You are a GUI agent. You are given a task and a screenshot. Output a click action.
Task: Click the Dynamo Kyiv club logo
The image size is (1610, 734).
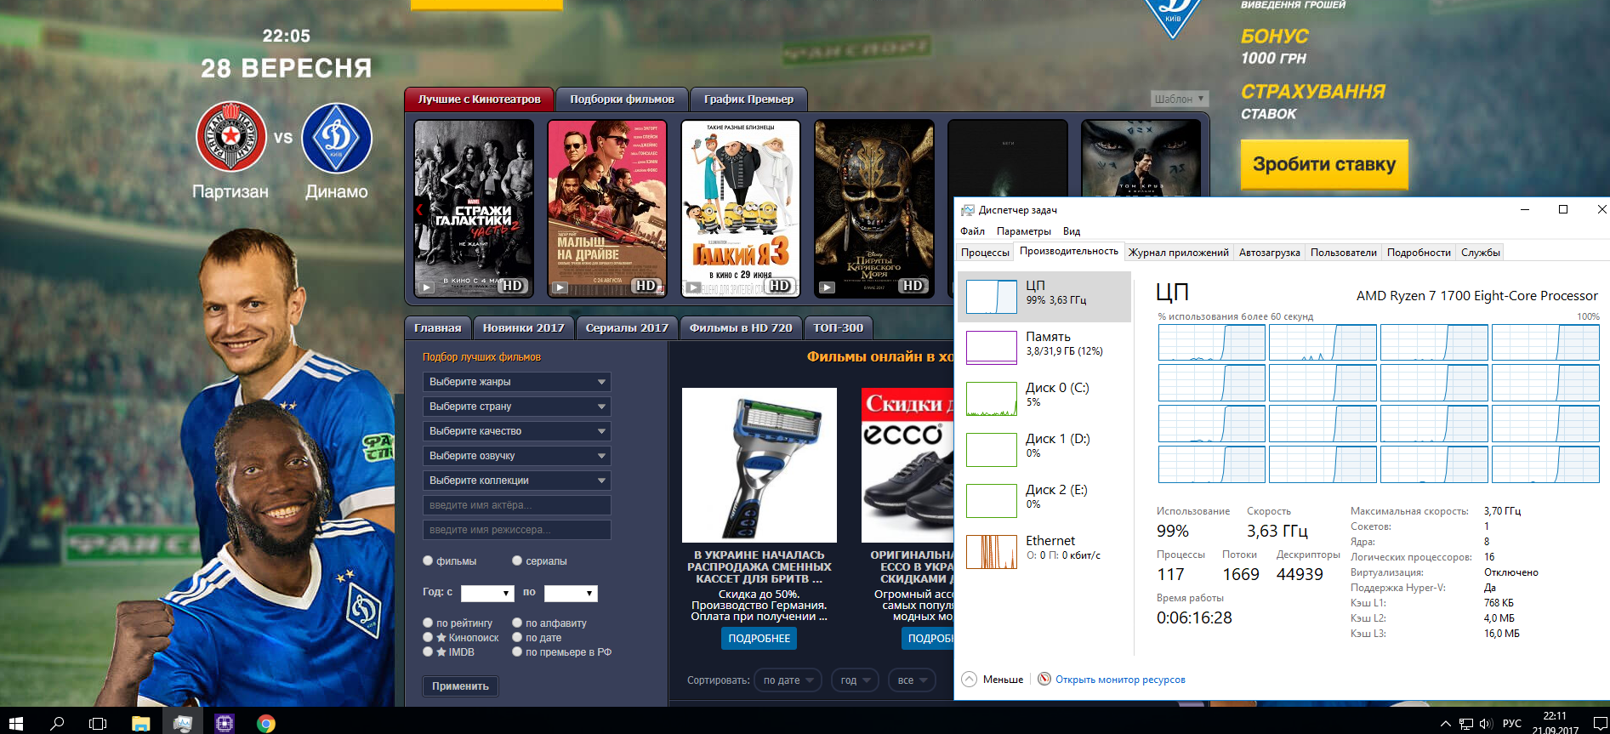click(337, 137)
